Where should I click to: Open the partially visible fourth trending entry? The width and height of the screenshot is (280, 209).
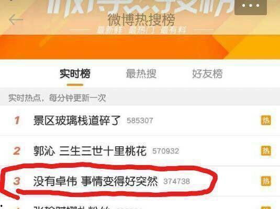[140, 205]
